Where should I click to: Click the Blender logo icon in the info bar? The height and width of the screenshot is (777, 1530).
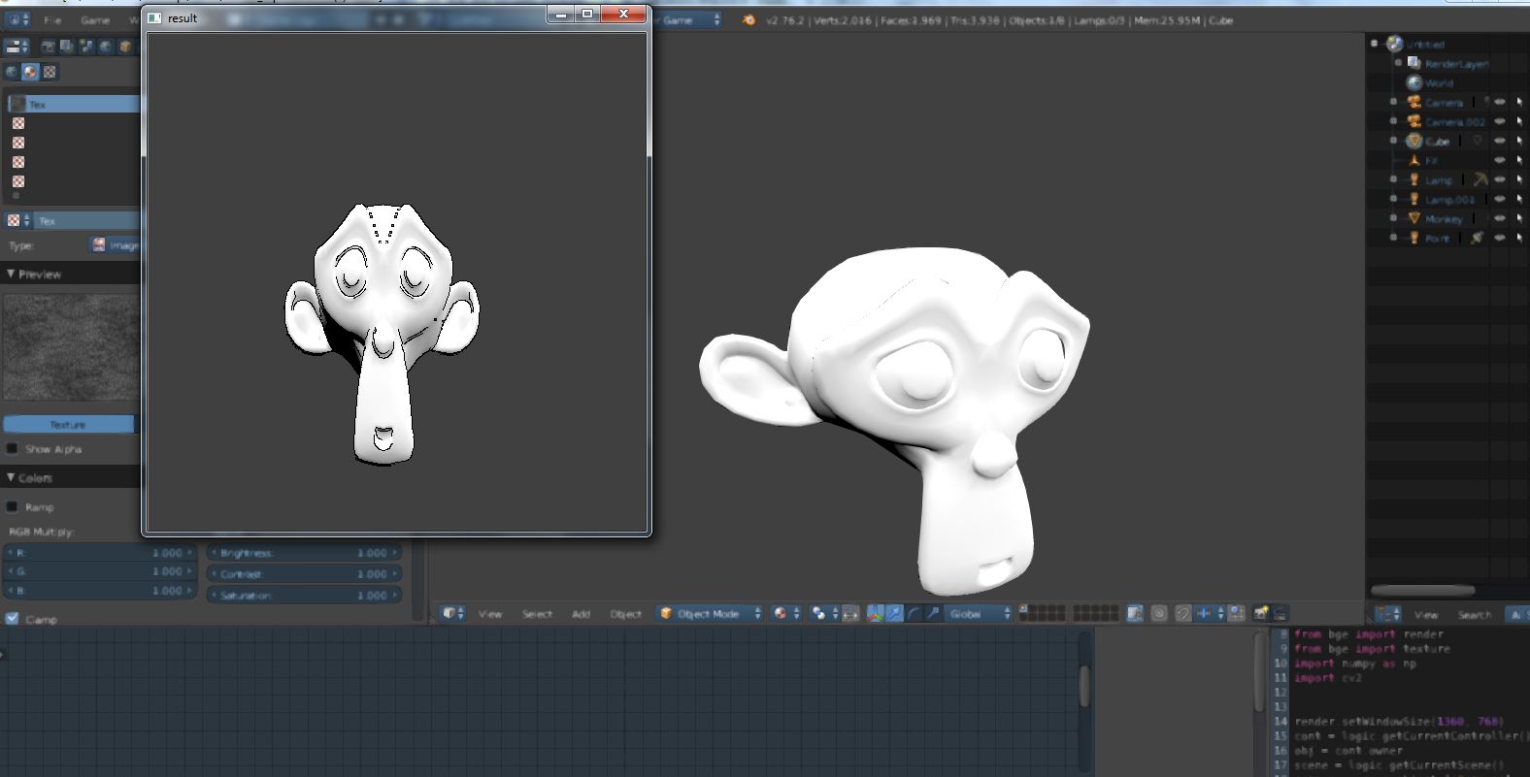748,19
